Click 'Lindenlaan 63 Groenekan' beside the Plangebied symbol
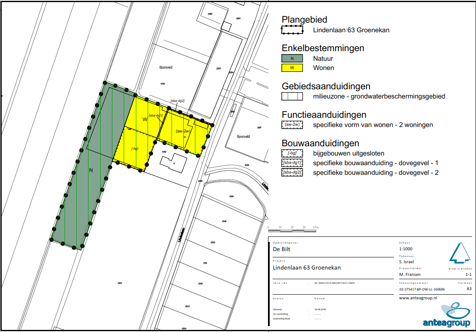Image resolution: width=476 pixels, height=332 pixels. (351, 30)
